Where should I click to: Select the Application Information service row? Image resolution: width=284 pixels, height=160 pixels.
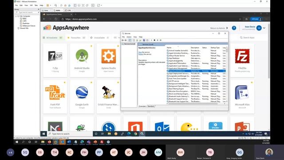pos(196,63)
